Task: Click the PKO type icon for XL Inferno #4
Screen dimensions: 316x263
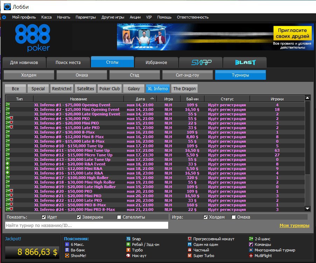Action: point(12,118)
